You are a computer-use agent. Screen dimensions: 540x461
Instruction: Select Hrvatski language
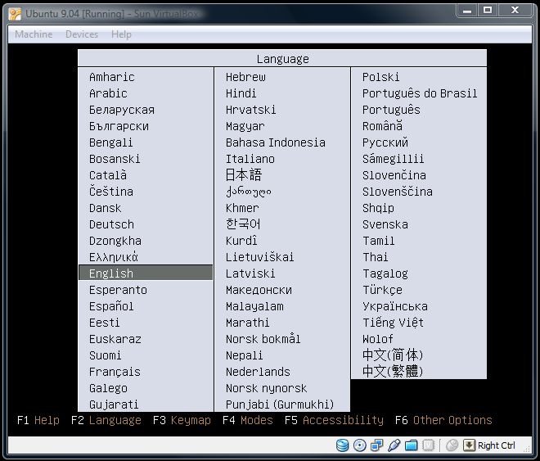(x=250, y=110)
